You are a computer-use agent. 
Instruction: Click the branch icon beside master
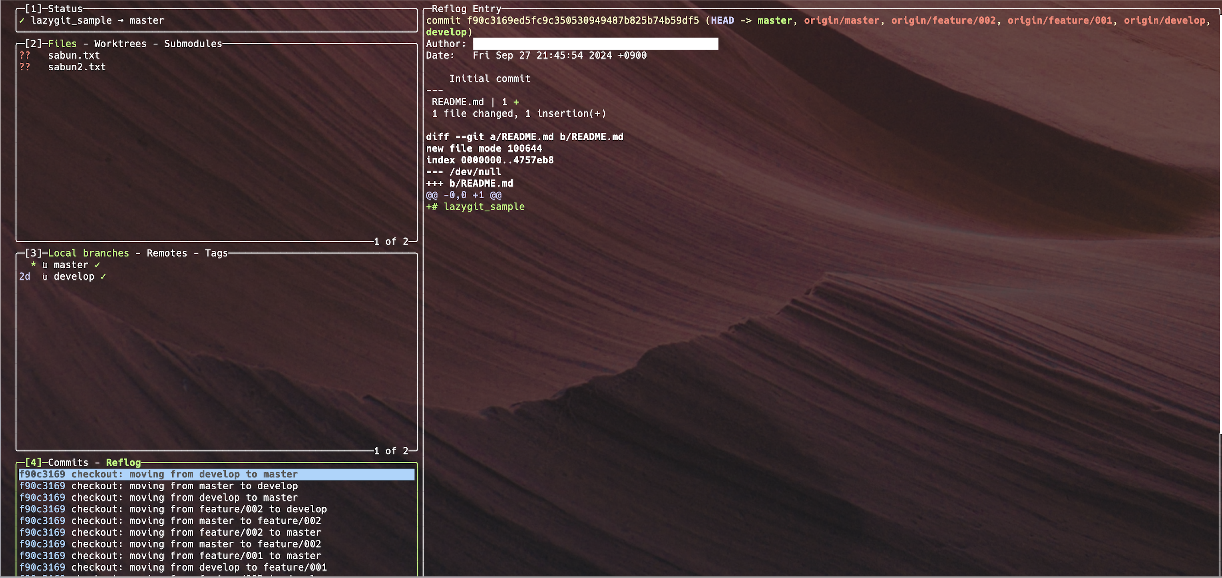(x=45, y=265)
